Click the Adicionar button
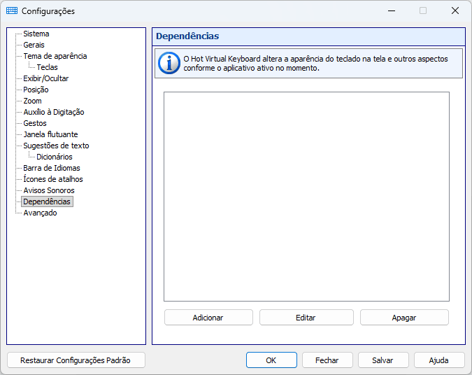The image size is (472, 375). [208, 318]
